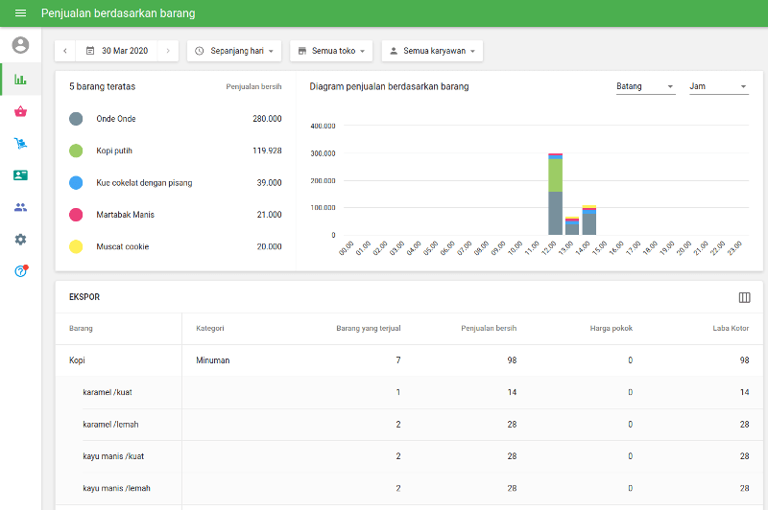Open the items basket icon in sidebar
Viewport: 768px width, 510px height.
[x=20, y=111]
